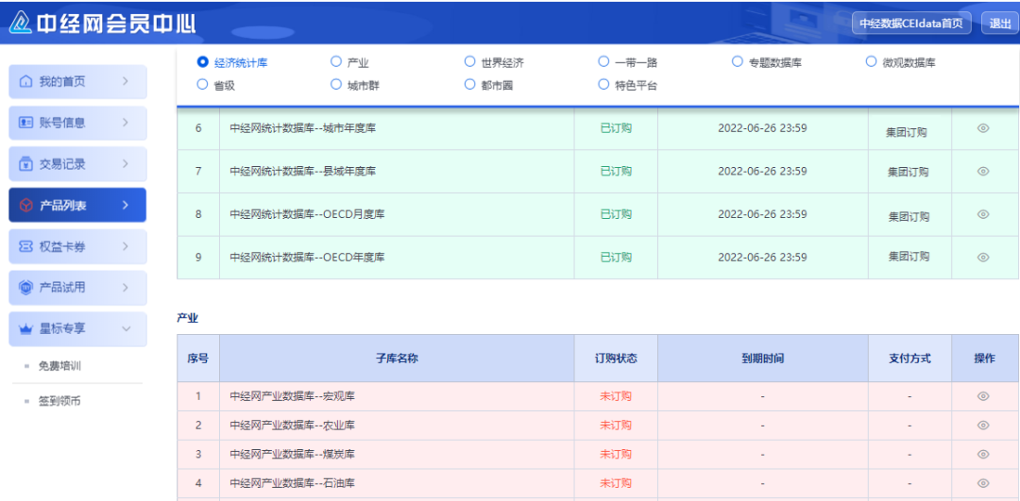Click the 退出 logout button
The height and width of the screenshot is (501, 1020).
click(999, 24)
